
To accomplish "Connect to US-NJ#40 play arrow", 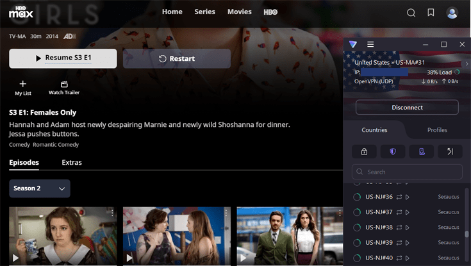I will tap(408, 258).
